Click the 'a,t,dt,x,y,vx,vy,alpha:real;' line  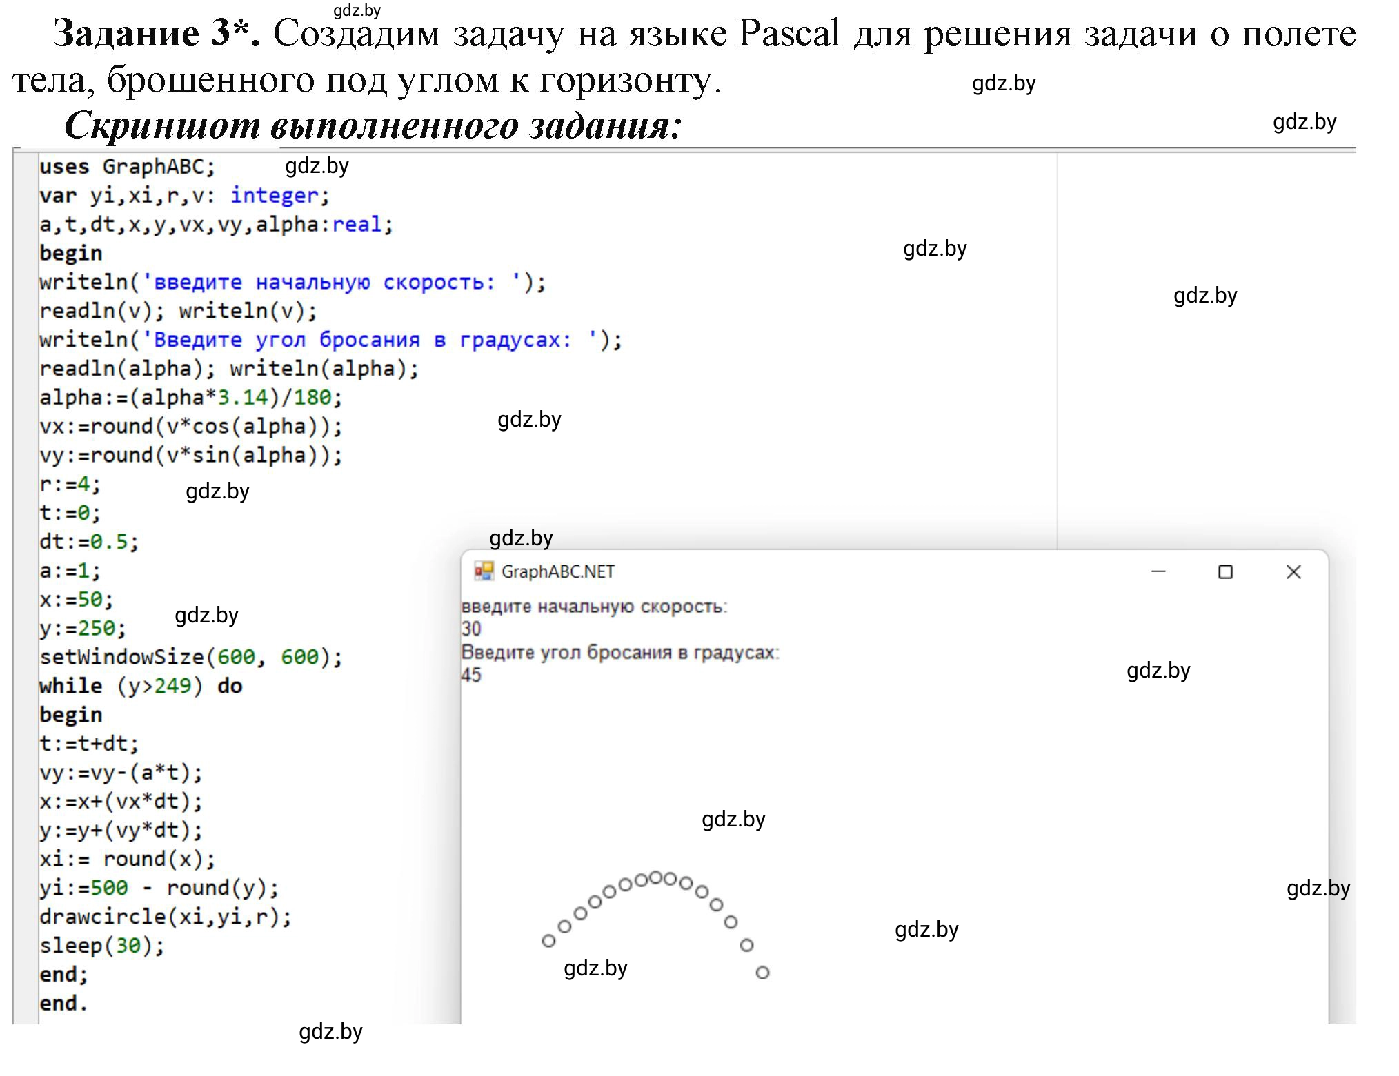216,225
